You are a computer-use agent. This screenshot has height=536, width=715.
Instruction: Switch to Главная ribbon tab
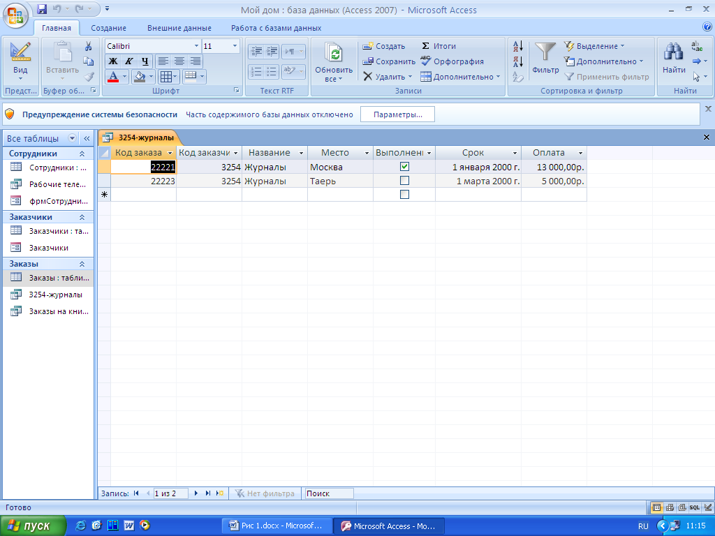point(57,28)
